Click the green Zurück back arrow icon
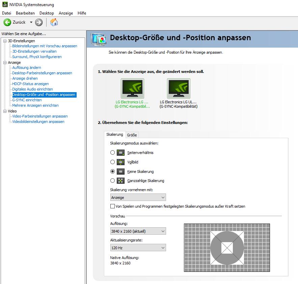The image size is (298, 284). 7,22
